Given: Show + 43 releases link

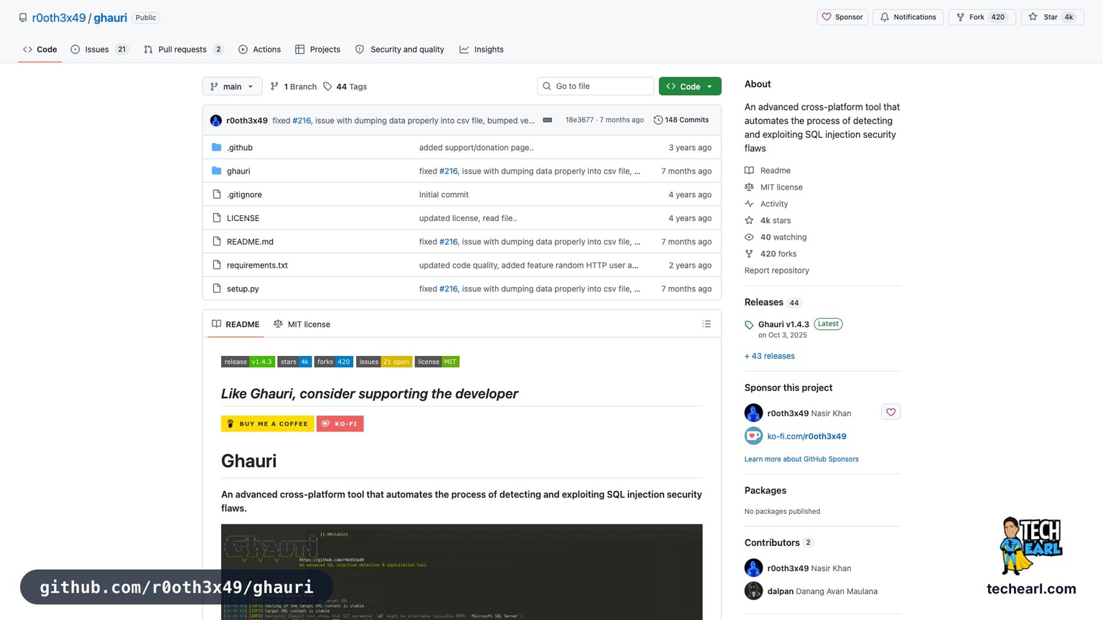Looking at the screenshot, I should point(770,356).
